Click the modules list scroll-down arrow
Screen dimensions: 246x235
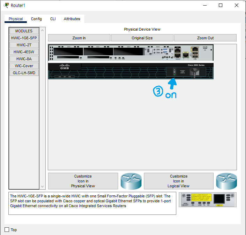[43, 186]
